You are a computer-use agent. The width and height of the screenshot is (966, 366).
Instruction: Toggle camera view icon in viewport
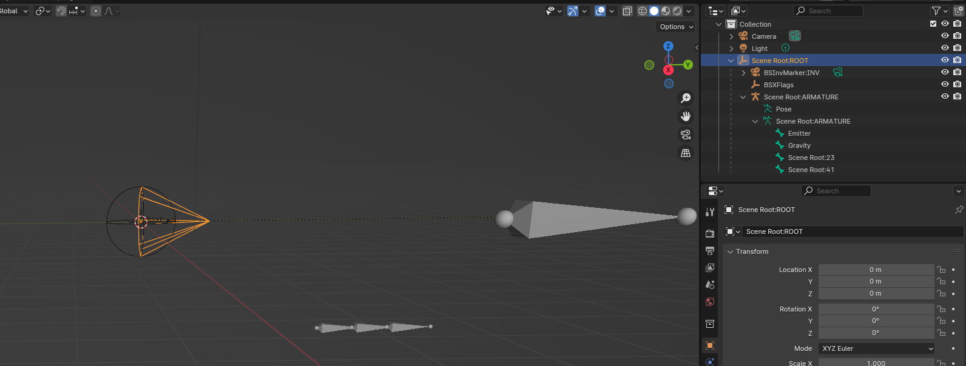point(686,135)
